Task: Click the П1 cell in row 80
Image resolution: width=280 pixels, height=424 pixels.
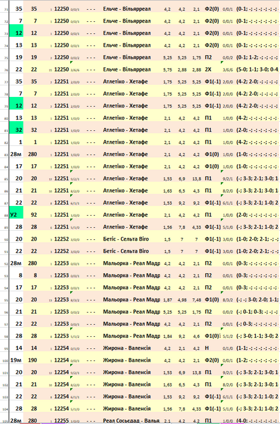Action: tap(208, 118)
